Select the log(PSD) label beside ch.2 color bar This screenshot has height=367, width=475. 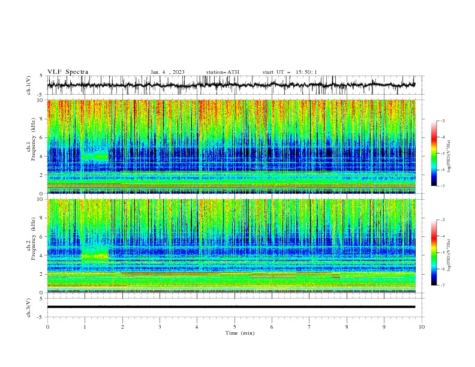point(449,255)
